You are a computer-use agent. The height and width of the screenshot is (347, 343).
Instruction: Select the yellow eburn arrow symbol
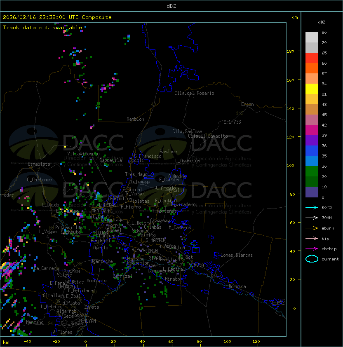point(312,228)
